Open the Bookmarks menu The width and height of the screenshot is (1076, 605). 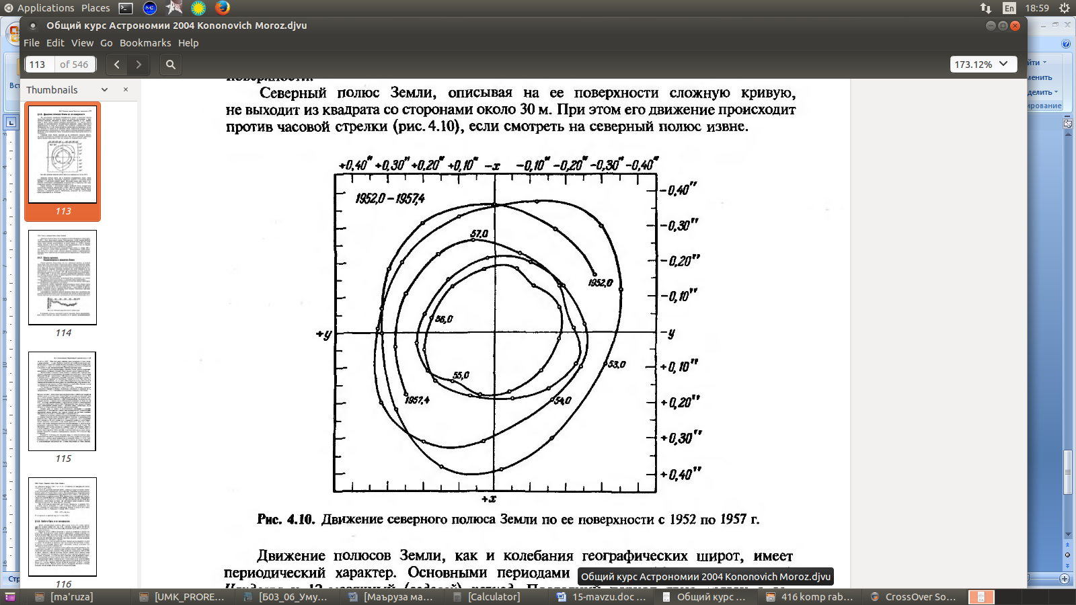click(x=145, y=43)
